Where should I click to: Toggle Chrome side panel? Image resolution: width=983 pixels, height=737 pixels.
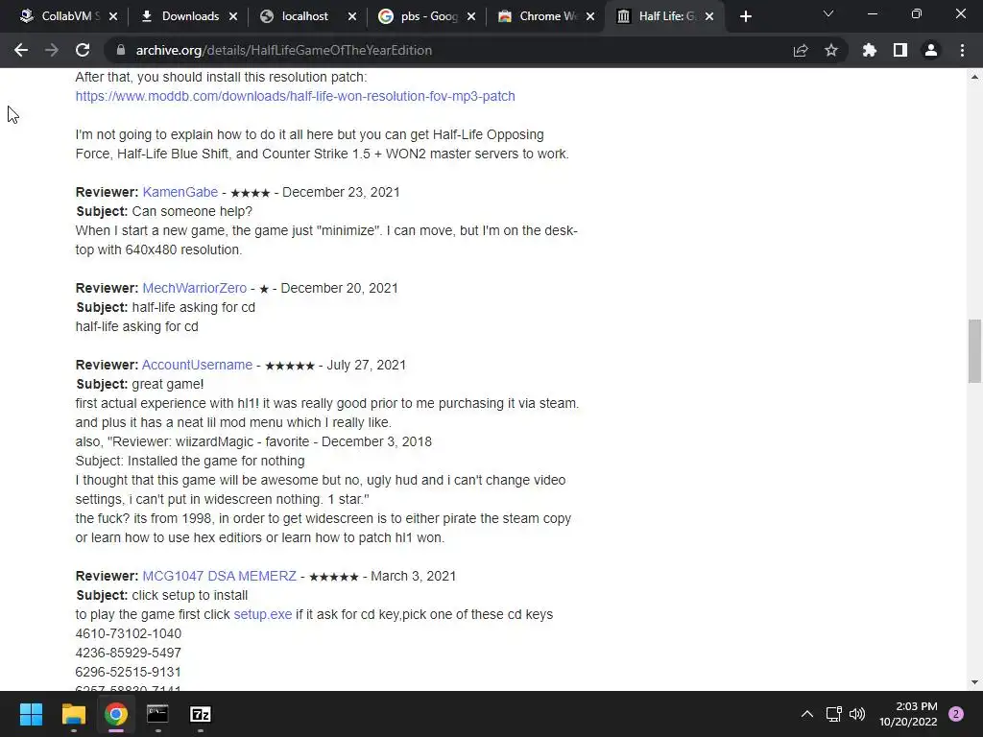pyautogui.click(x=900, y=50)
